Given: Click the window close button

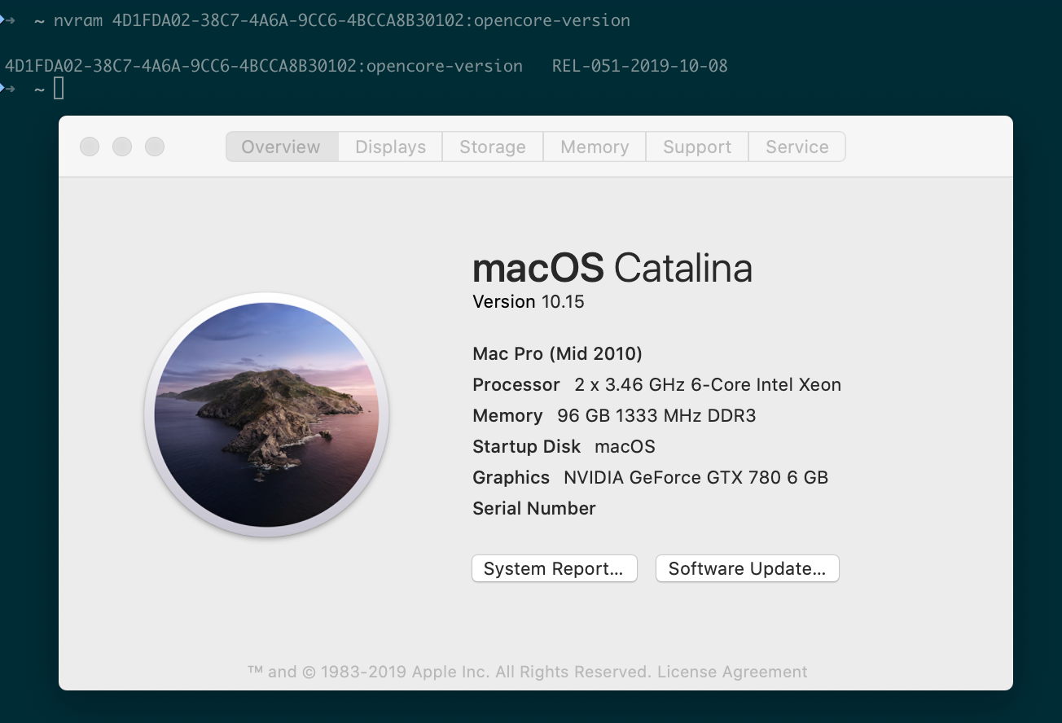Looking at the screenshot, I should pyautogui.click(x=90, y=147).
